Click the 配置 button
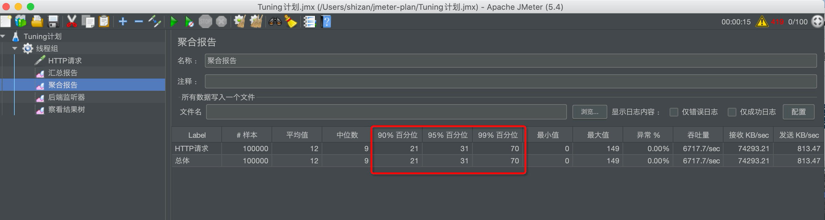825x220 pixels. point(798,112)
